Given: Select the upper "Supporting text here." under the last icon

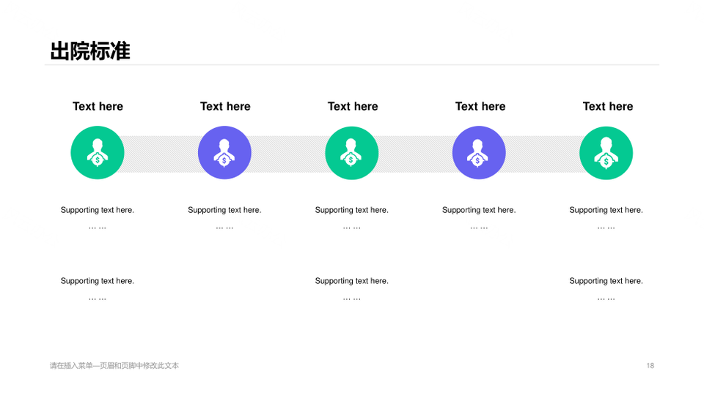Looking at the screenshot, I should (x=606, y=210).
